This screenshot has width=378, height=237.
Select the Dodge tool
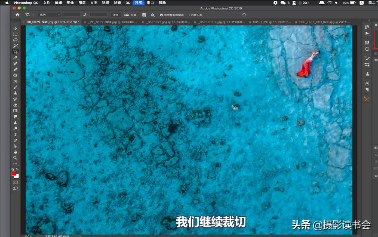pos(15,129)
